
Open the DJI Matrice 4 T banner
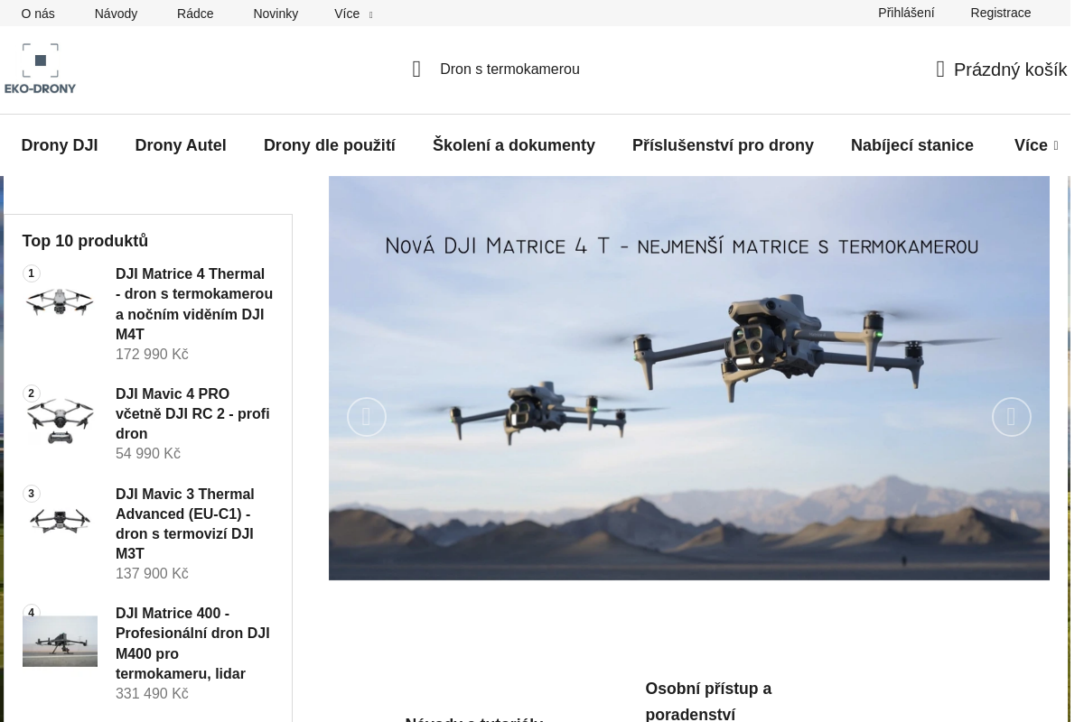coord(689,377)
